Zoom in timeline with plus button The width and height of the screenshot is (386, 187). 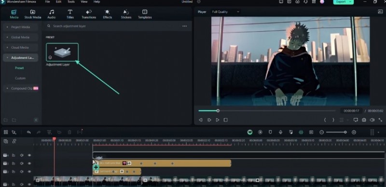click(x=354, y=133)
